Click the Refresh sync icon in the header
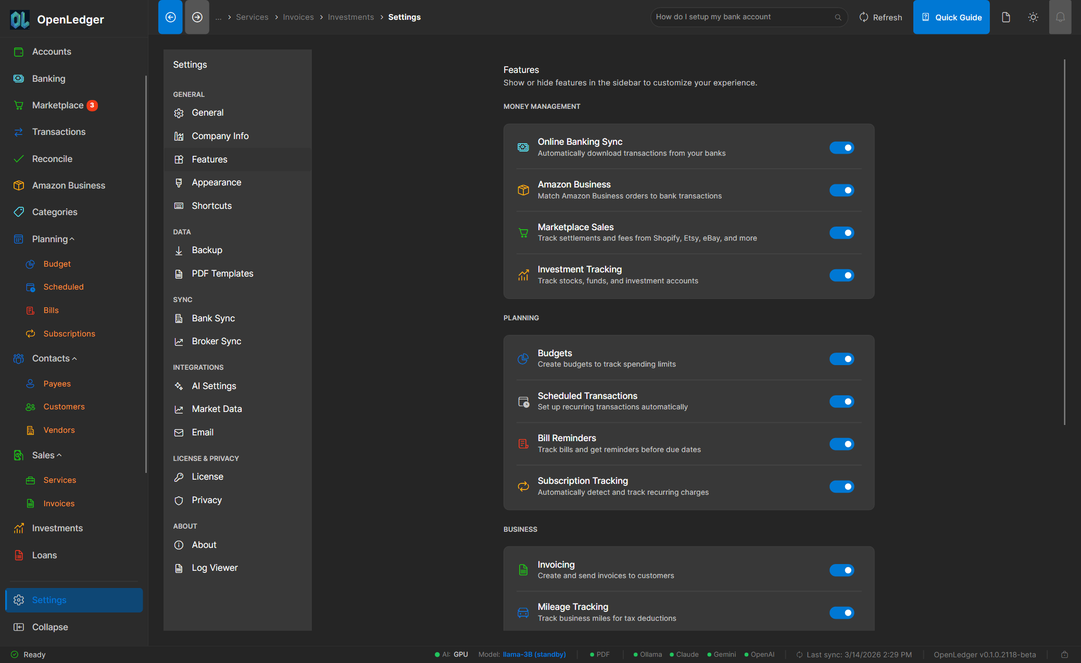Viewport: 1081px width, 663px height. (863, 17)
